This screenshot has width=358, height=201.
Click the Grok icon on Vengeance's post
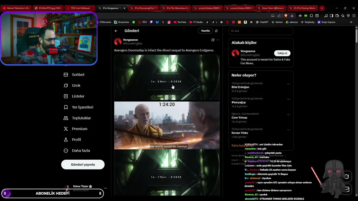(213, 40)
